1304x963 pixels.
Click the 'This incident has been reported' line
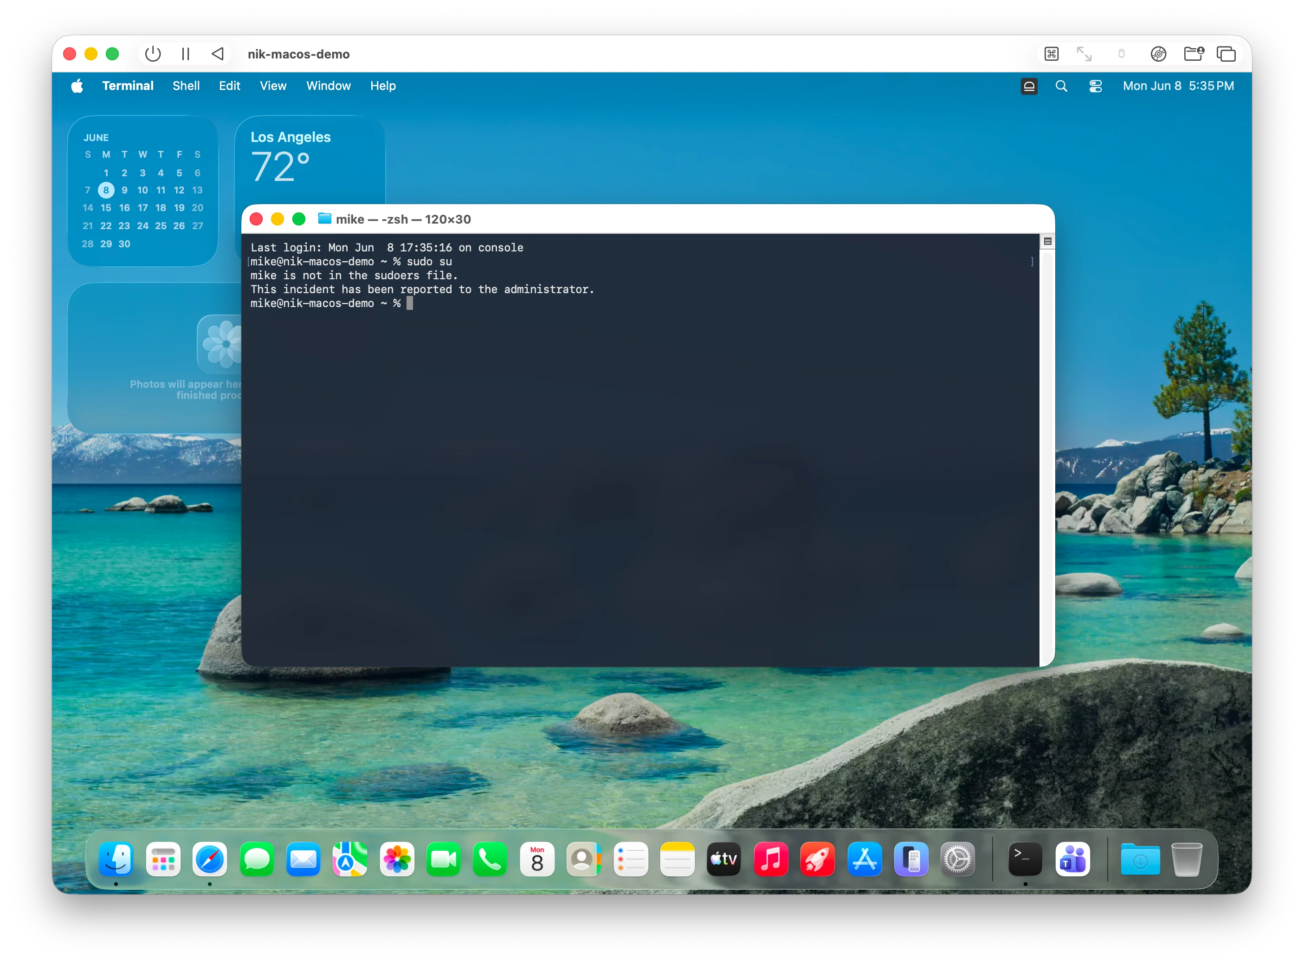422,289
